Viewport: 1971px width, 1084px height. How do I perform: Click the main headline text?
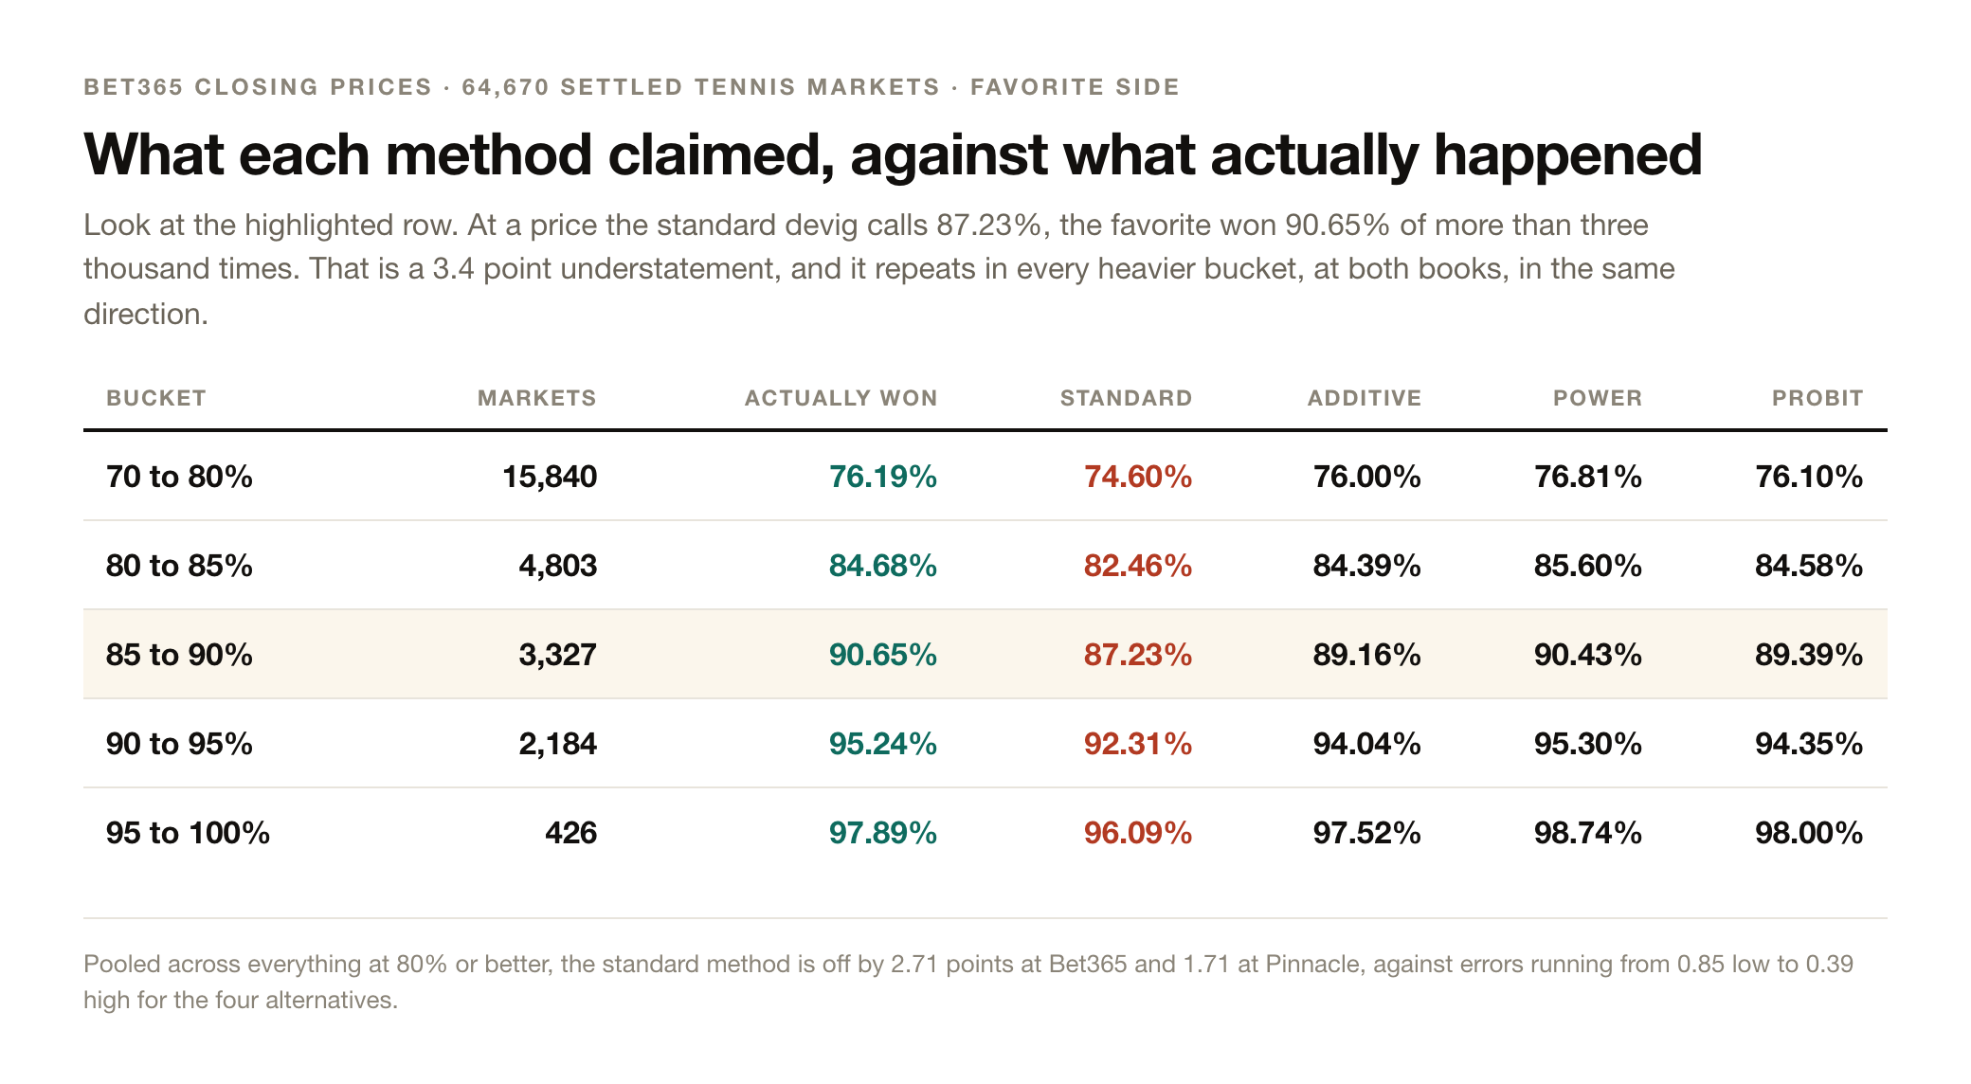(x=893, y=154)
